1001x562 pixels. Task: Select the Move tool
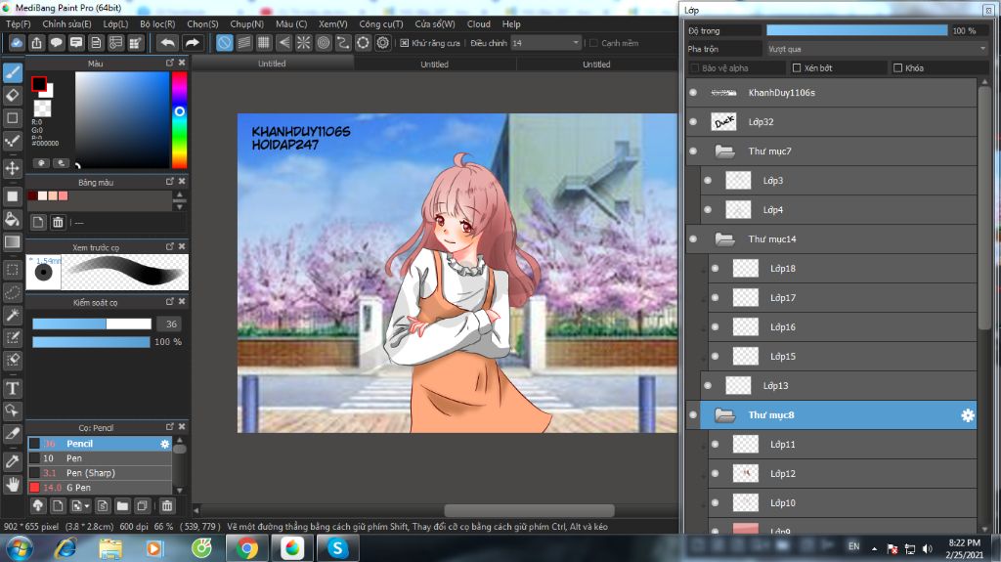click(12, 168)
